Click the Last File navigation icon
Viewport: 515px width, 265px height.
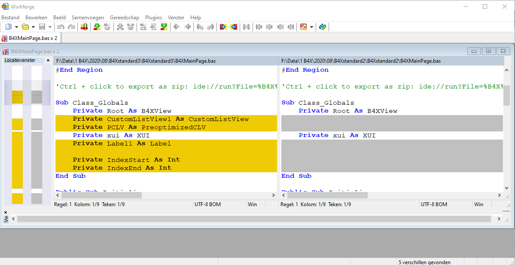click(290, 27)
